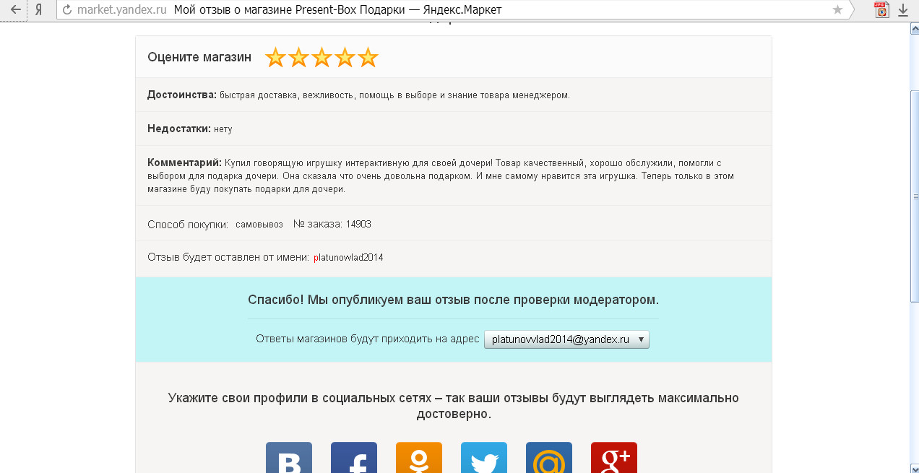Click the 'Достоинства:' label
919x473 pixels.
(x=182, y=95)
